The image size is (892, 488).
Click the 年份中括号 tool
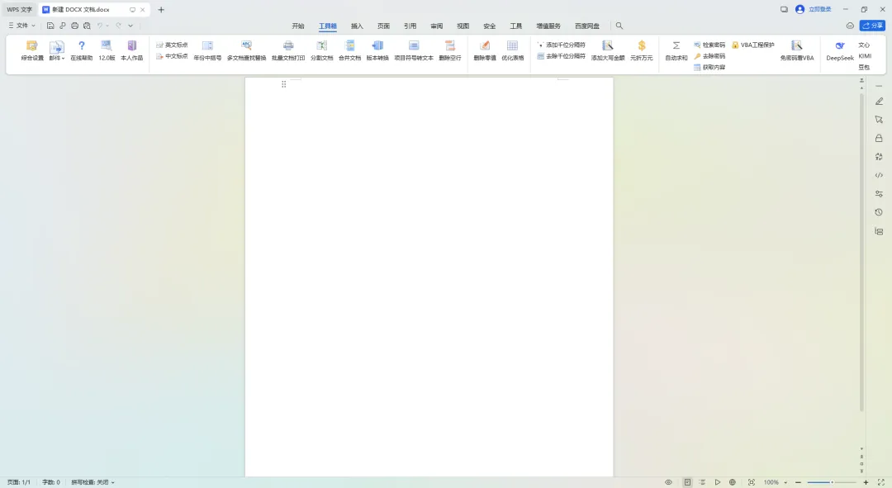207,50
